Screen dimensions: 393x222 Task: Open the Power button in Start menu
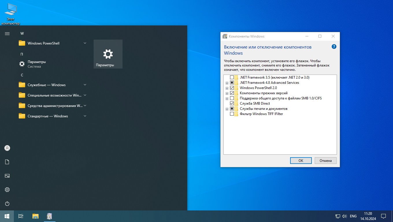(7, 203)
